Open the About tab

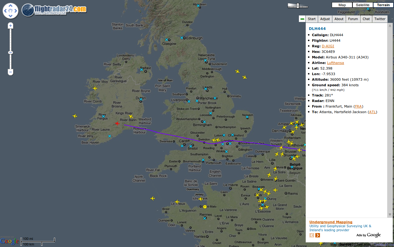pyautogui.click(x=339, y=19)
